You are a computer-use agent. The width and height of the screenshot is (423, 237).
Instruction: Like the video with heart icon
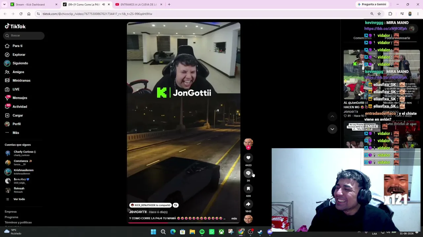[248, 158]
